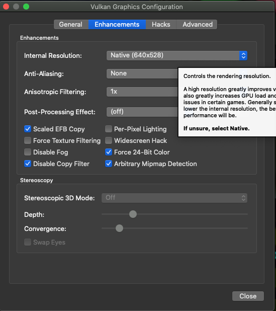Uncheck Disable Copy Filter
The width and height of the screenshot is (276, 311).
pyautogui.click(x=28, y=164)
